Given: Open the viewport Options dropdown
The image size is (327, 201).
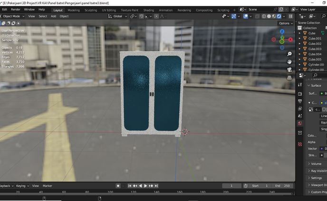Looking at the screenshot, I should 286,23.
